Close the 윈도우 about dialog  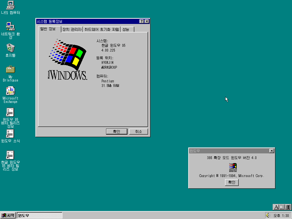coord(272,151)
